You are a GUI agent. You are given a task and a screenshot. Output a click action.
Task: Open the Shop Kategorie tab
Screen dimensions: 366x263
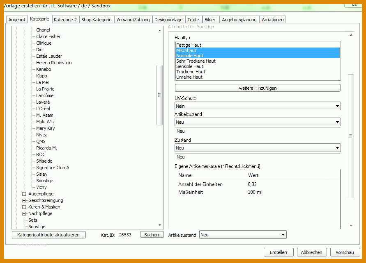pyautogui.click(x=96, y=20)
